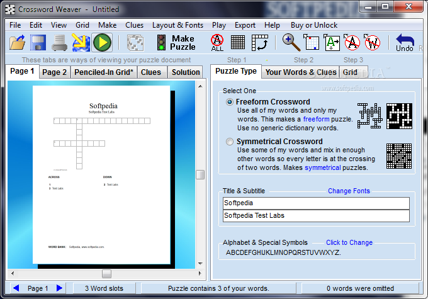The height and width of the screenshot is (299, 428).
Task: Click the page preview thumbnail
Action: tap(101, 175)
